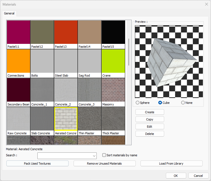The height and width of the screenshot is (181, 211).
Task: Click the Create material button
Action: [150, 112]
